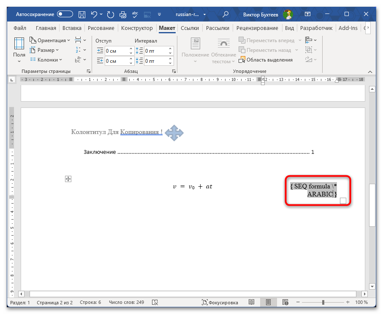Image resolution: width=383 pixels, height=314 pixels.
Task: Click the zoom out minus button
Action: click(x=298, y=302)
